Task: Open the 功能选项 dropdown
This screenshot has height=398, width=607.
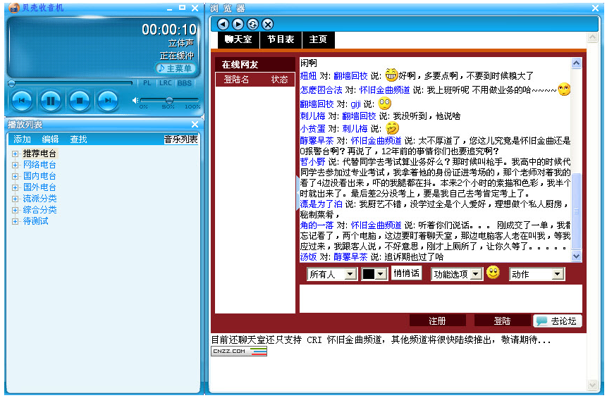Action: tap(456, 274)
